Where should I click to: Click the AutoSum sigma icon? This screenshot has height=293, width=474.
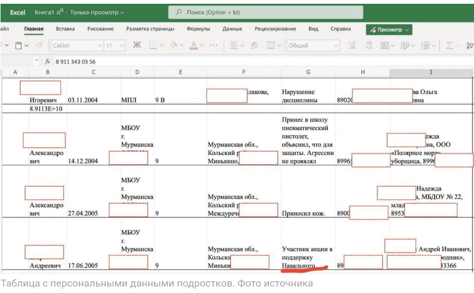pyautogui.click(x=449, y=46)
